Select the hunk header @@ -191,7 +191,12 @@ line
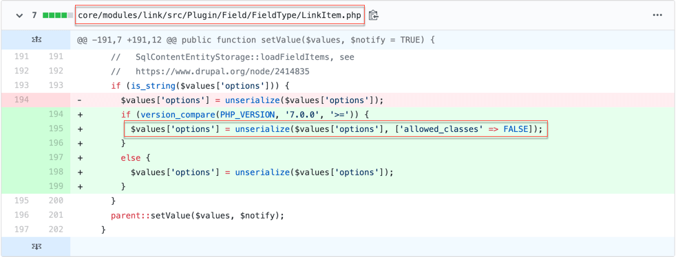The height and width of the screenshot is (257, 678). point(256,40)
